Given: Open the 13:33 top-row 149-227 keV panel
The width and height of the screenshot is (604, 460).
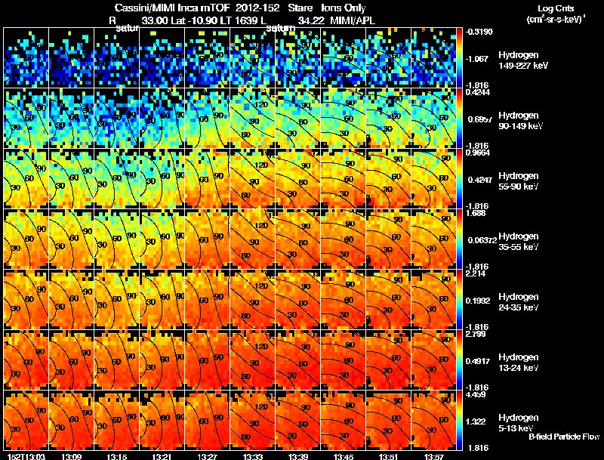Looking at the screenshot, I should 252,57.
